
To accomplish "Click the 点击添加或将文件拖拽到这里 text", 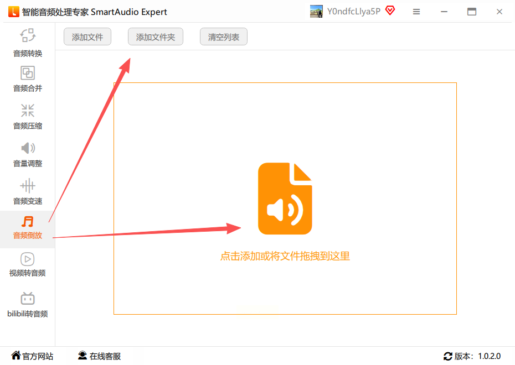I will click(285, 256).
